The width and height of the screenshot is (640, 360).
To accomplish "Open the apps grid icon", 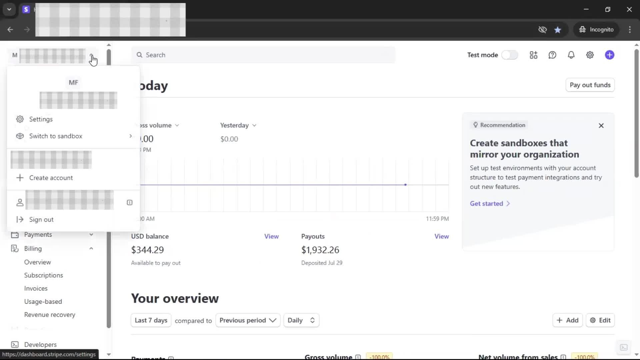I will 533,55.
